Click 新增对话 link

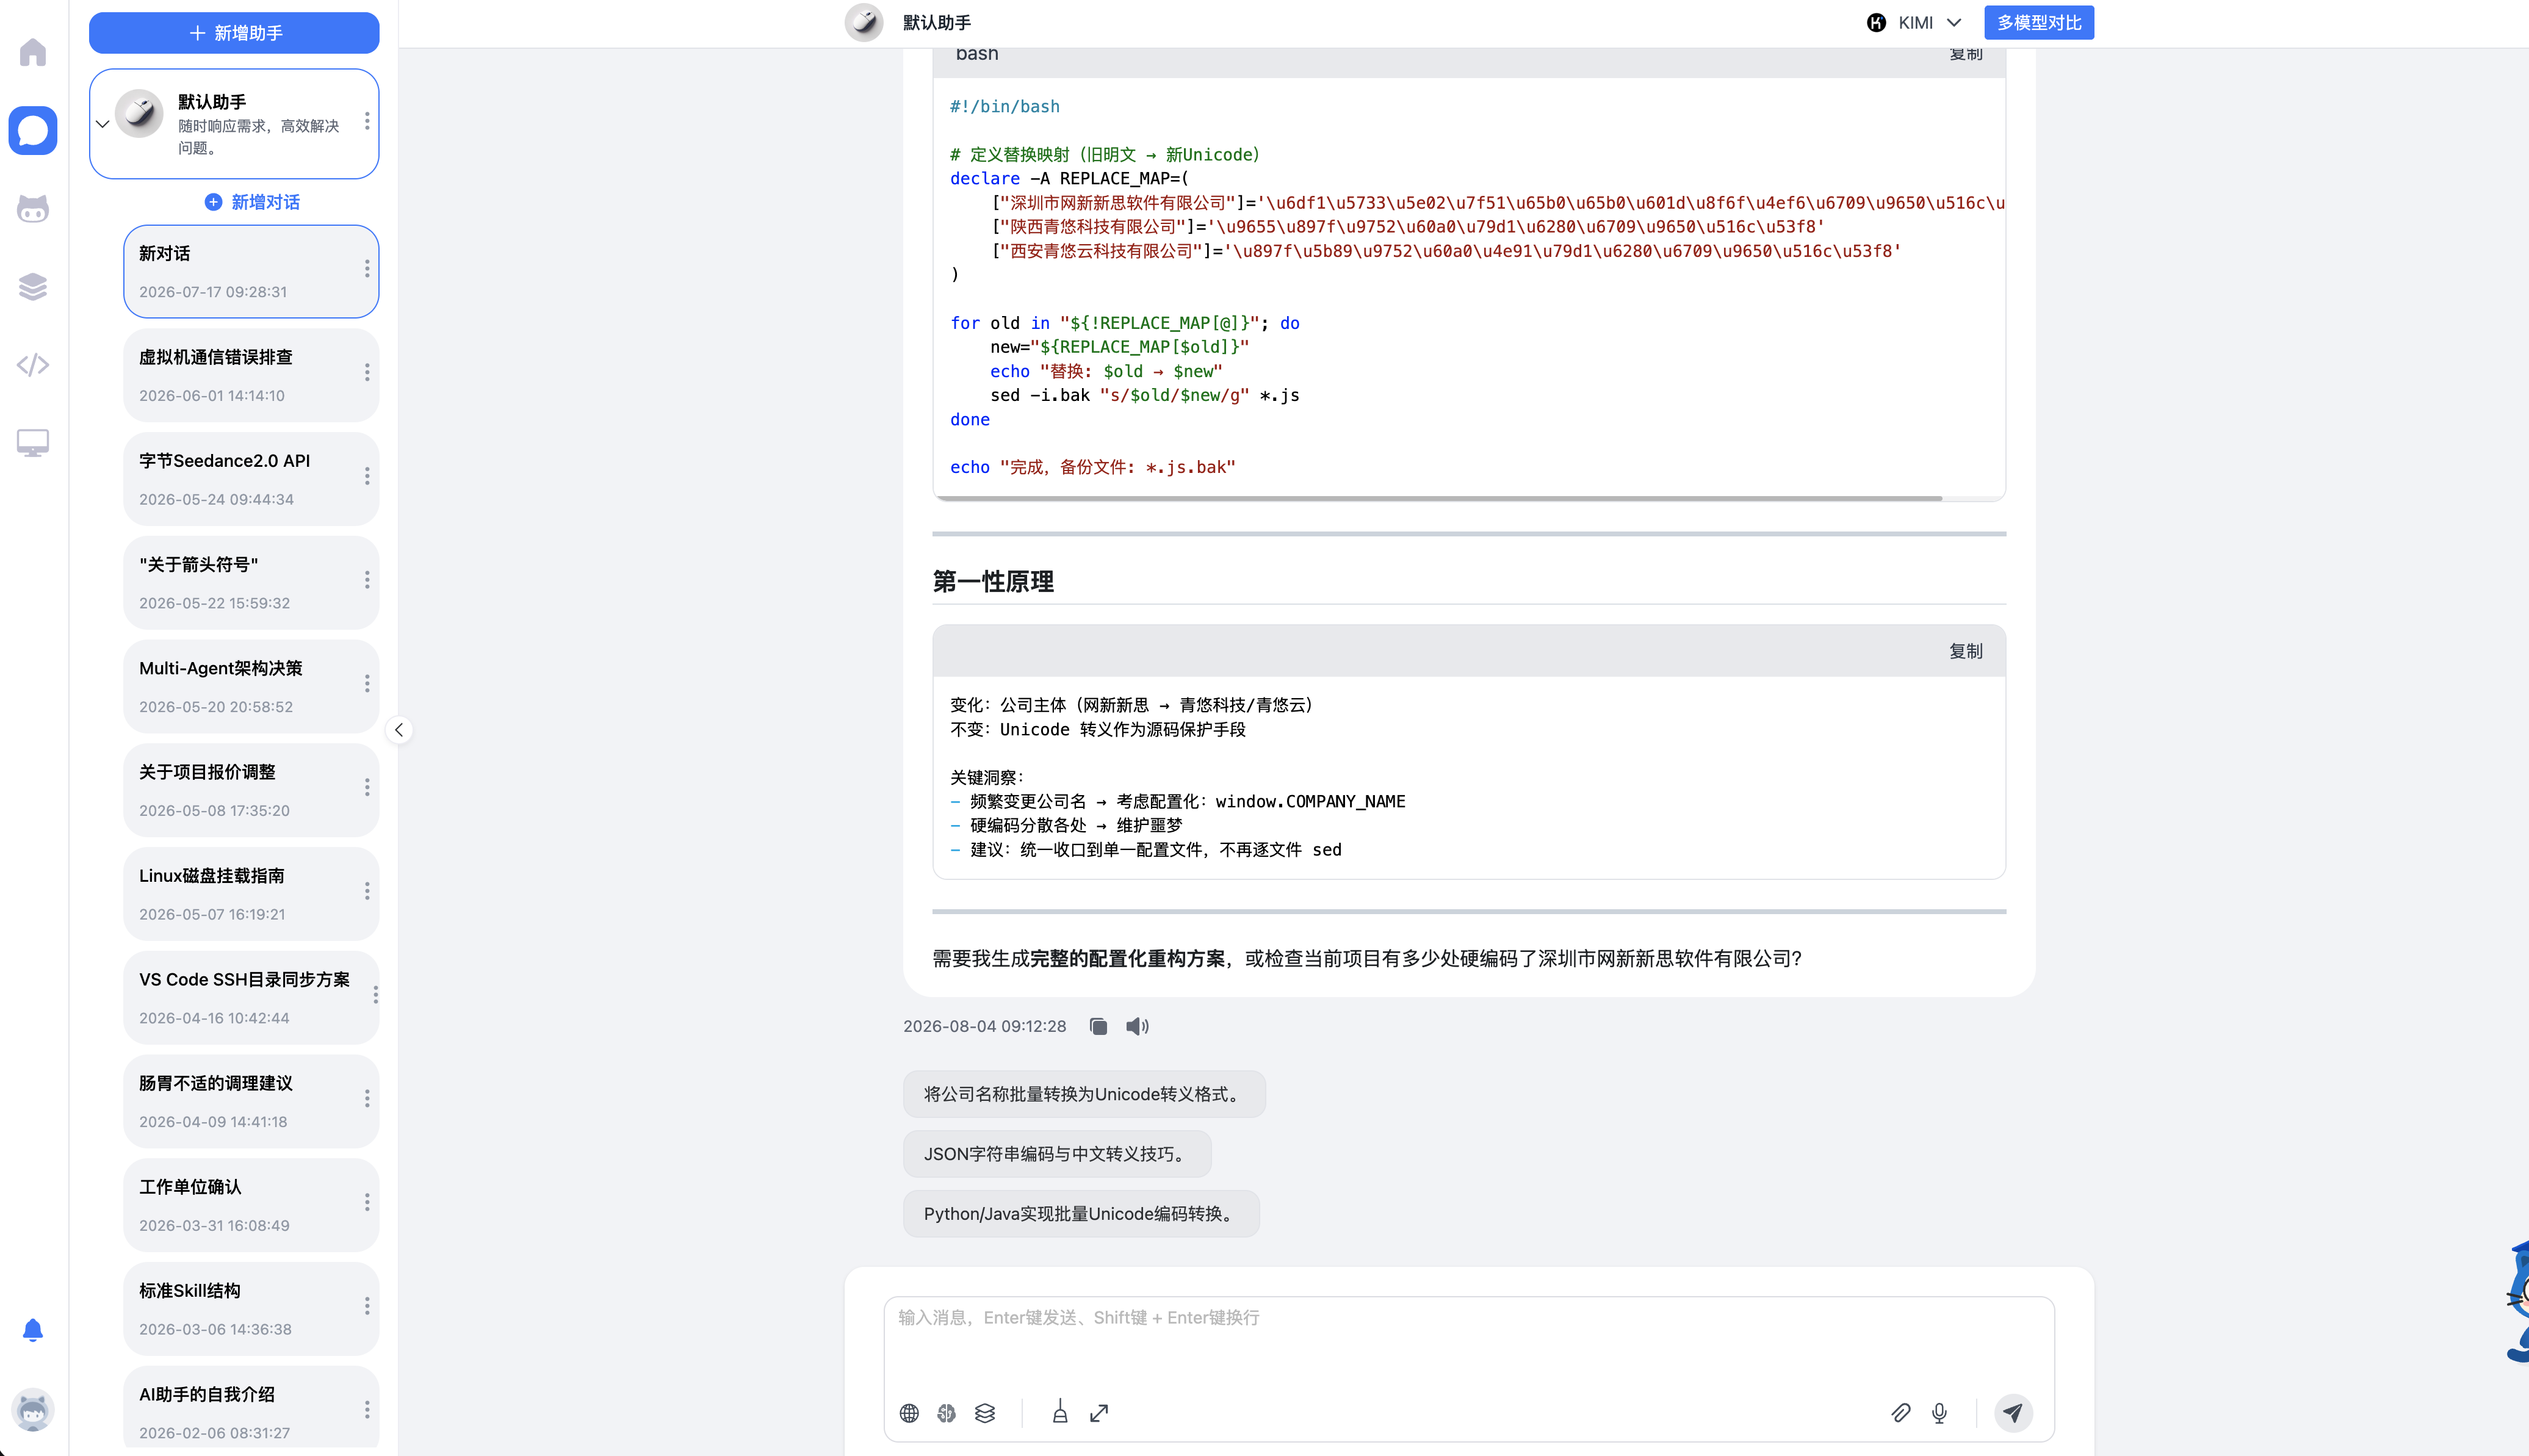pyautogui.click(x=252, y=202)
